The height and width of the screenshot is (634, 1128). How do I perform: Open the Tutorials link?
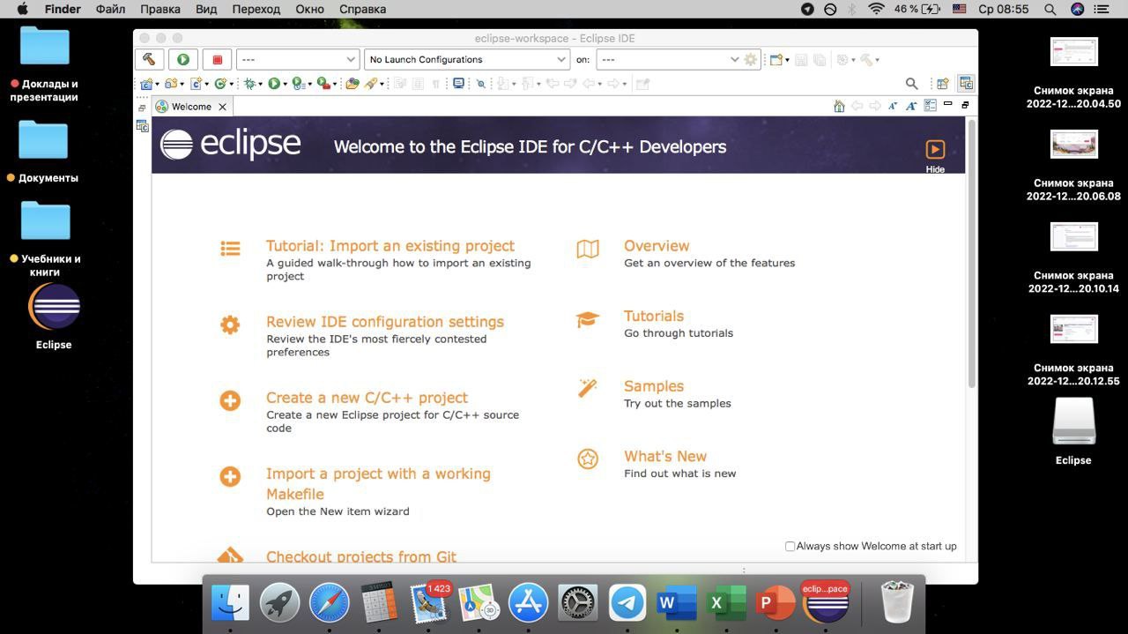654,316
